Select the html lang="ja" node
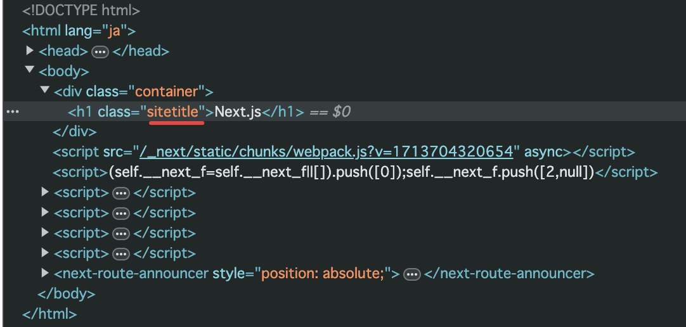Screen dimensions: 686x327 tap(79, 31)
